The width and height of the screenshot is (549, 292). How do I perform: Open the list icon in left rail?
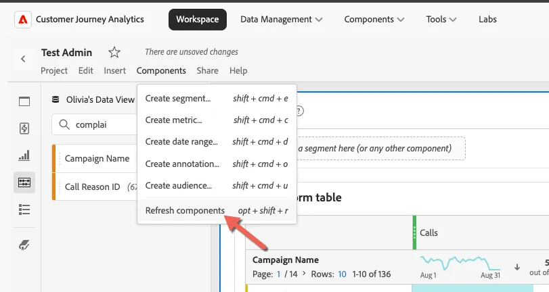[24, 210]
